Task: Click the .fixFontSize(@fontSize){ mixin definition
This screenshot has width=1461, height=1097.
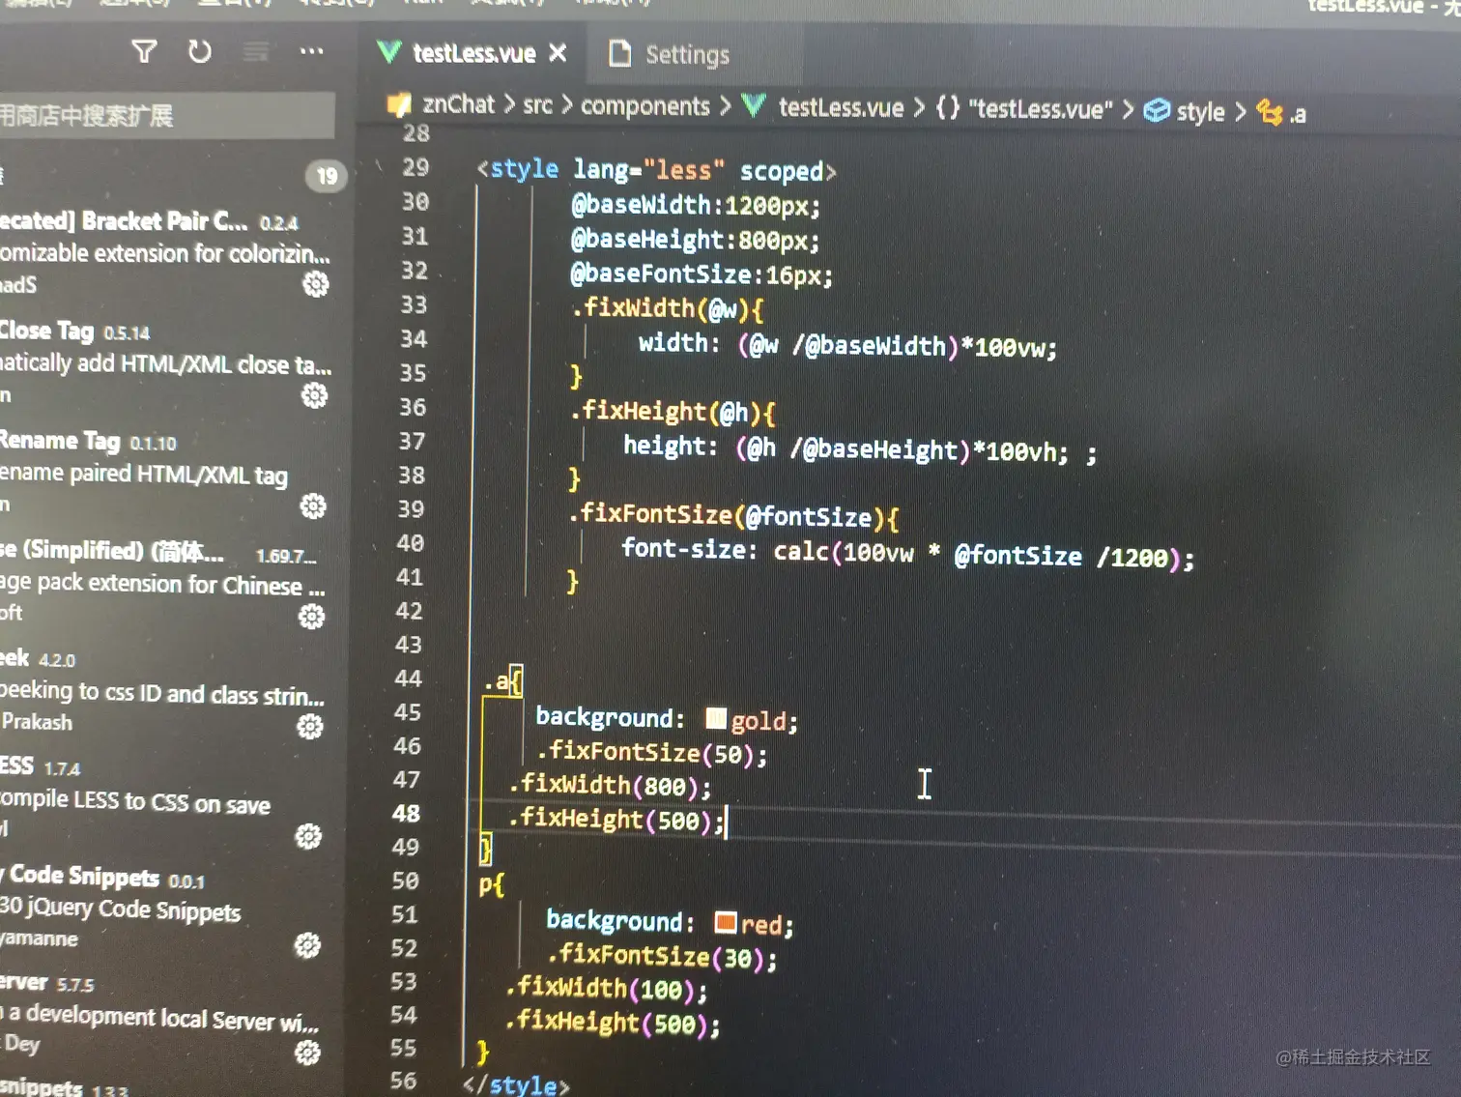Action: 735,515
